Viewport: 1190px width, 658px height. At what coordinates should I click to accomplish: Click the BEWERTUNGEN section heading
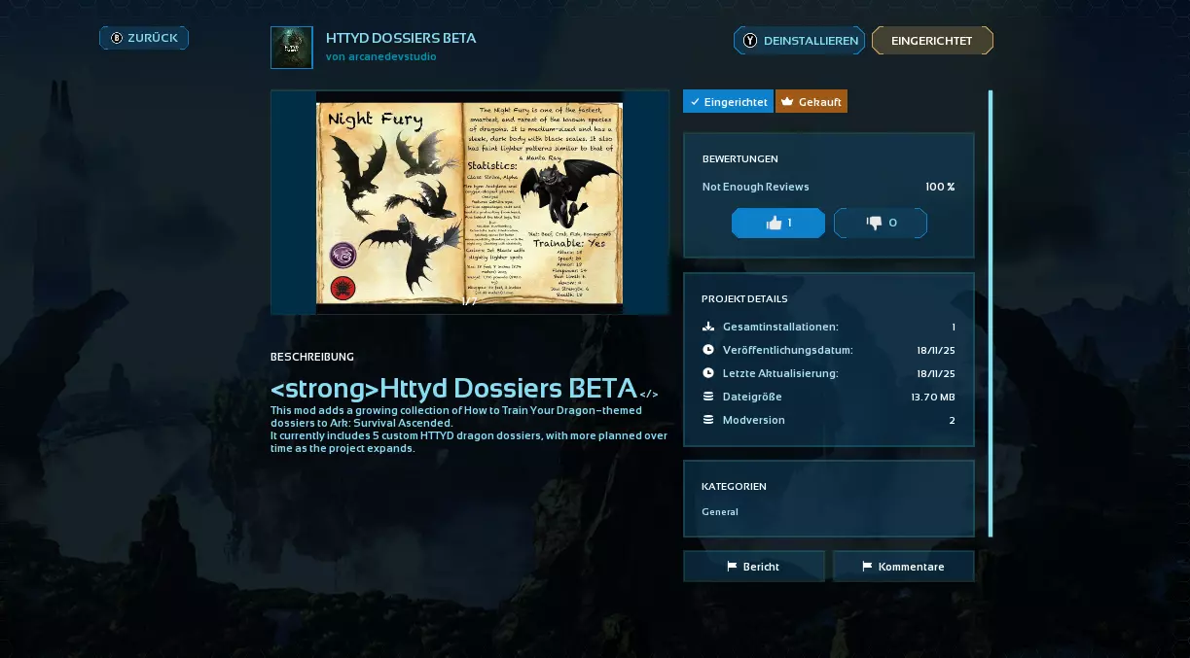(x=740, y=158)
